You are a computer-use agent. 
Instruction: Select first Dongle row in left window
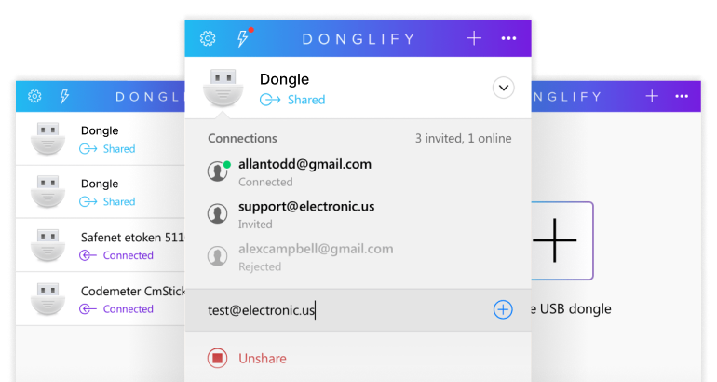pyautogui.click(x=101, y=139)
